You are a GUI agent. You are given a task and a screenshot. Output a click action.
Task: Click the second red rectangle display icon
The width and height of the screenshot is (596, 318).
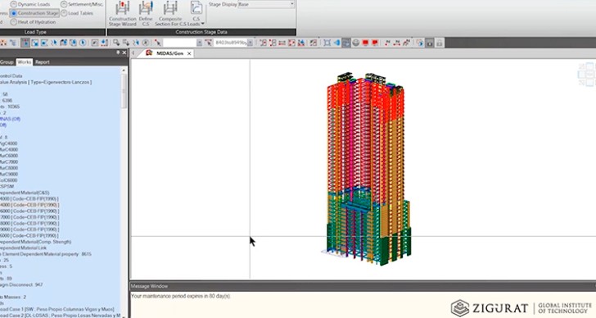(375, 43)
